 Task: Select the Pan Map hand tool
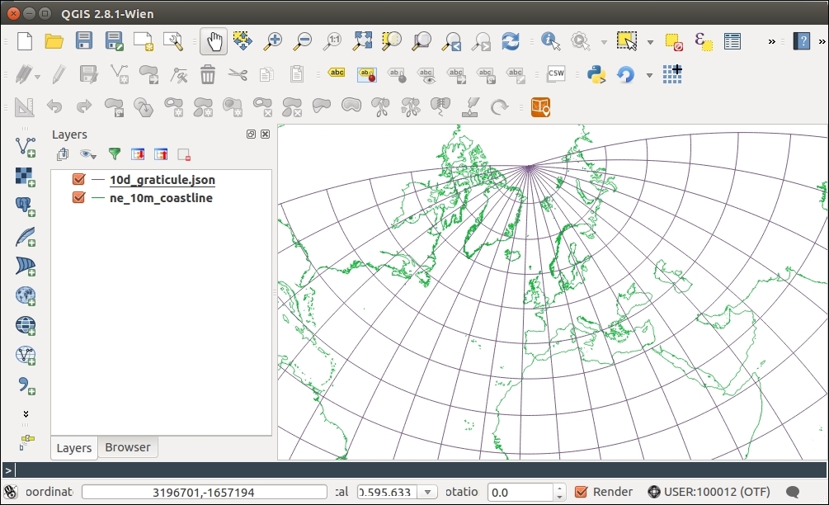coord(214,40)
